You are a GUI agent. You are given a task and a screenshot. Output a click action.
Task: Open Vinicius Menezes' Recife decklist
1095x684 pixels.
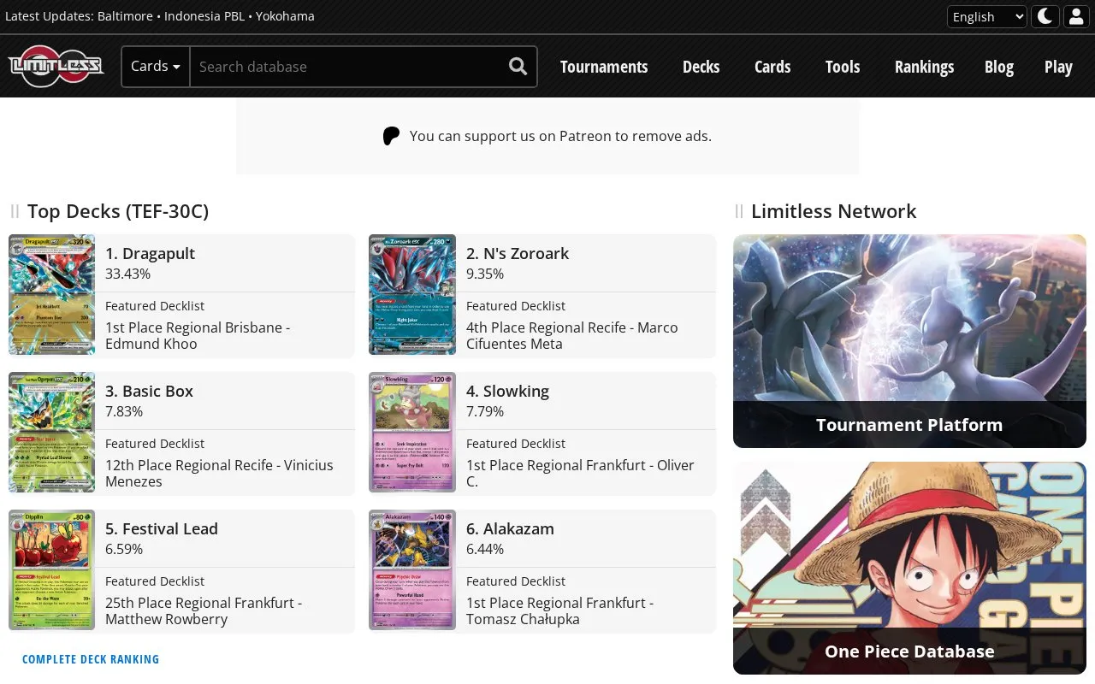coord(219,473)
